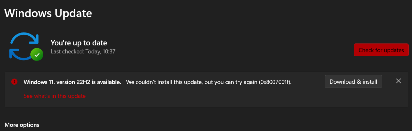Click the Check for updates button

point(381,50)
